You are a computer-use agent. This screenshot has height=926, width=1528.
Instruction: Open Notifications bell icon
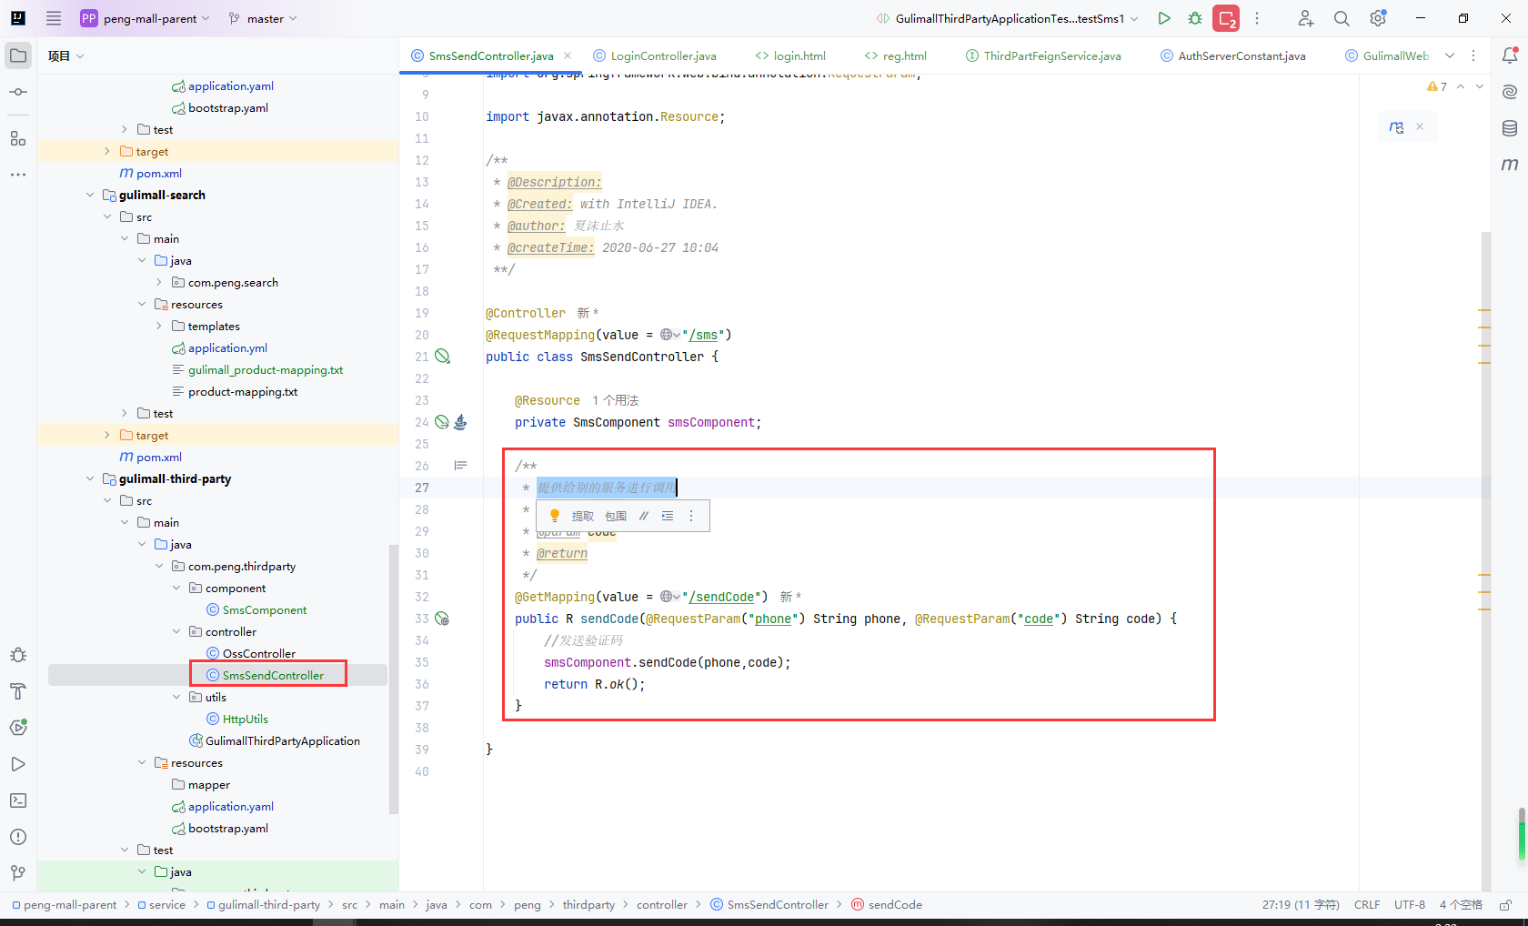pos(1510,55)
